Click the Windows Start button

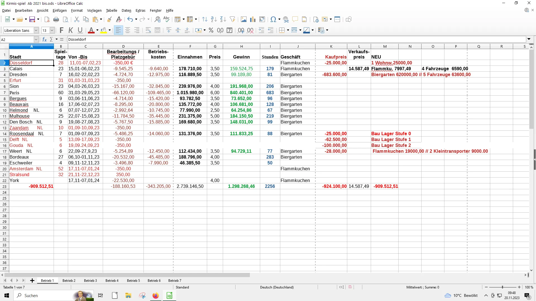pyautogui.click(x=7, y=295)
